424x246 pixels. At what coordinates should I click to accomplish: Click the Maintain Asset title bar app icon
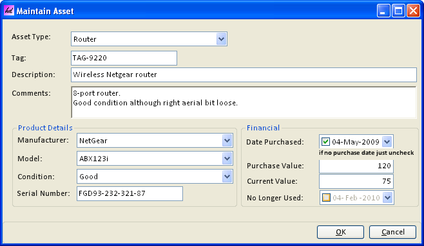tap(9, 11)
